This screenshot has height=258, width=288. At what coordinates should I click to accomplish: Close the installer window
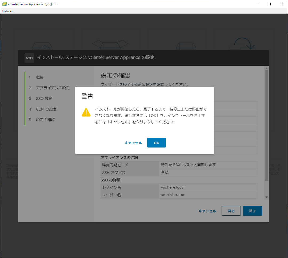(x=281, y=4)
